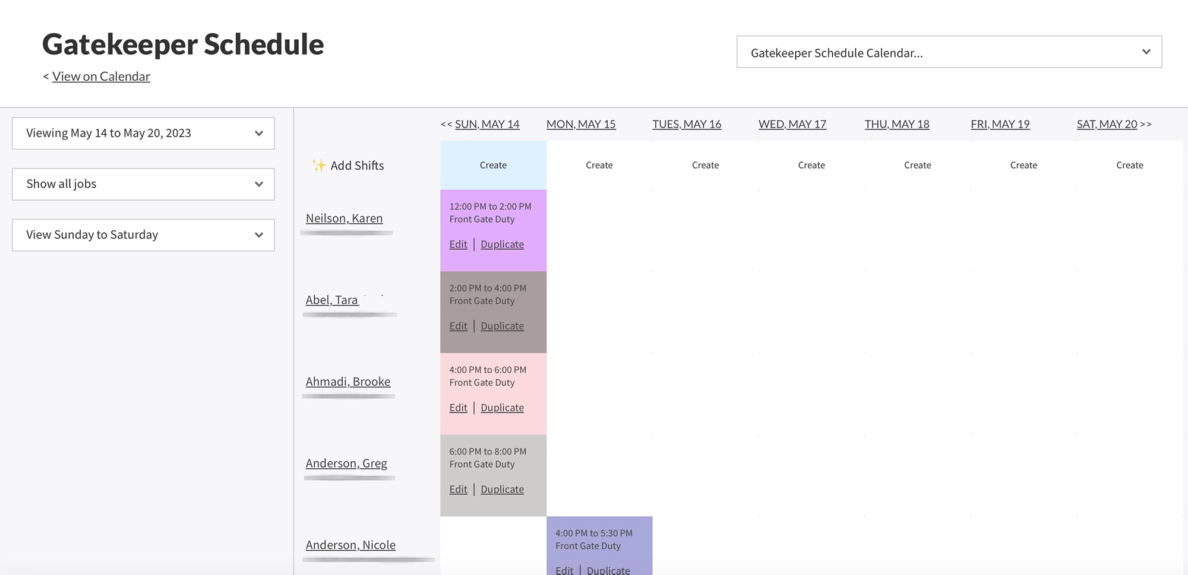The height and width of the screenshot is (575, 1188).
Task: Open the Gatekeeper Schedule Calendar dropdown
Action: pos(949,52)
